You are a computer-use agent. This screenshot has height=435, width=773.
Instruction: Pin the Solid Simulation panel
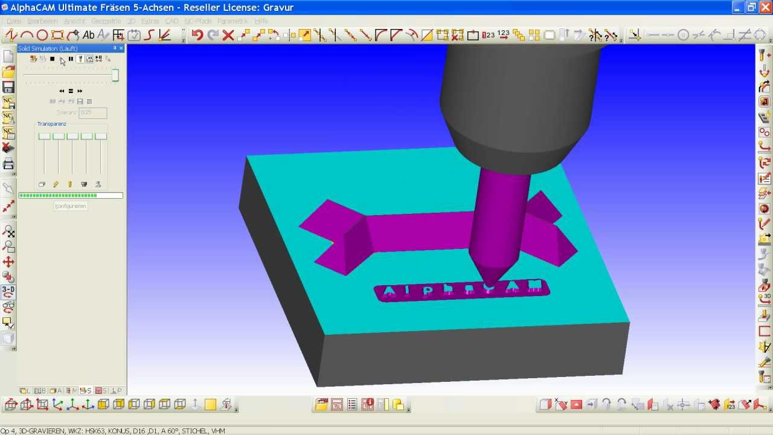click(115, 48)
